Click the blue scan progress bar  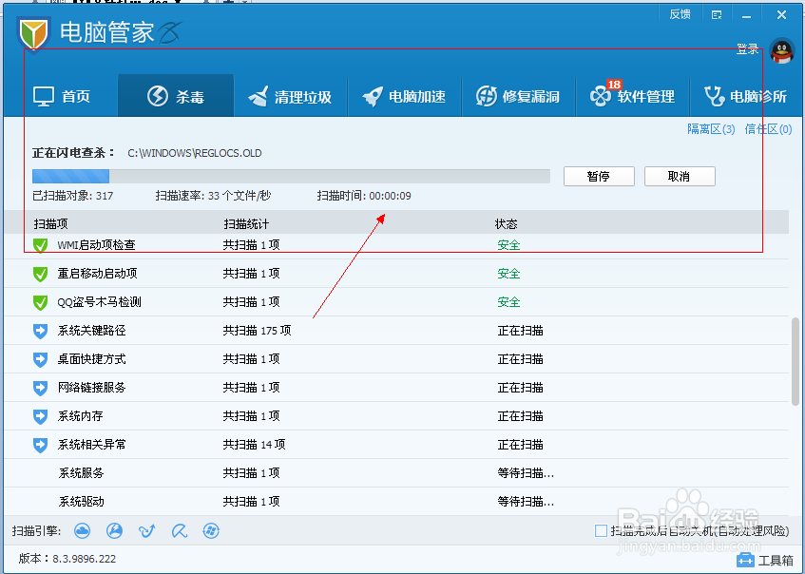(71, 176)
